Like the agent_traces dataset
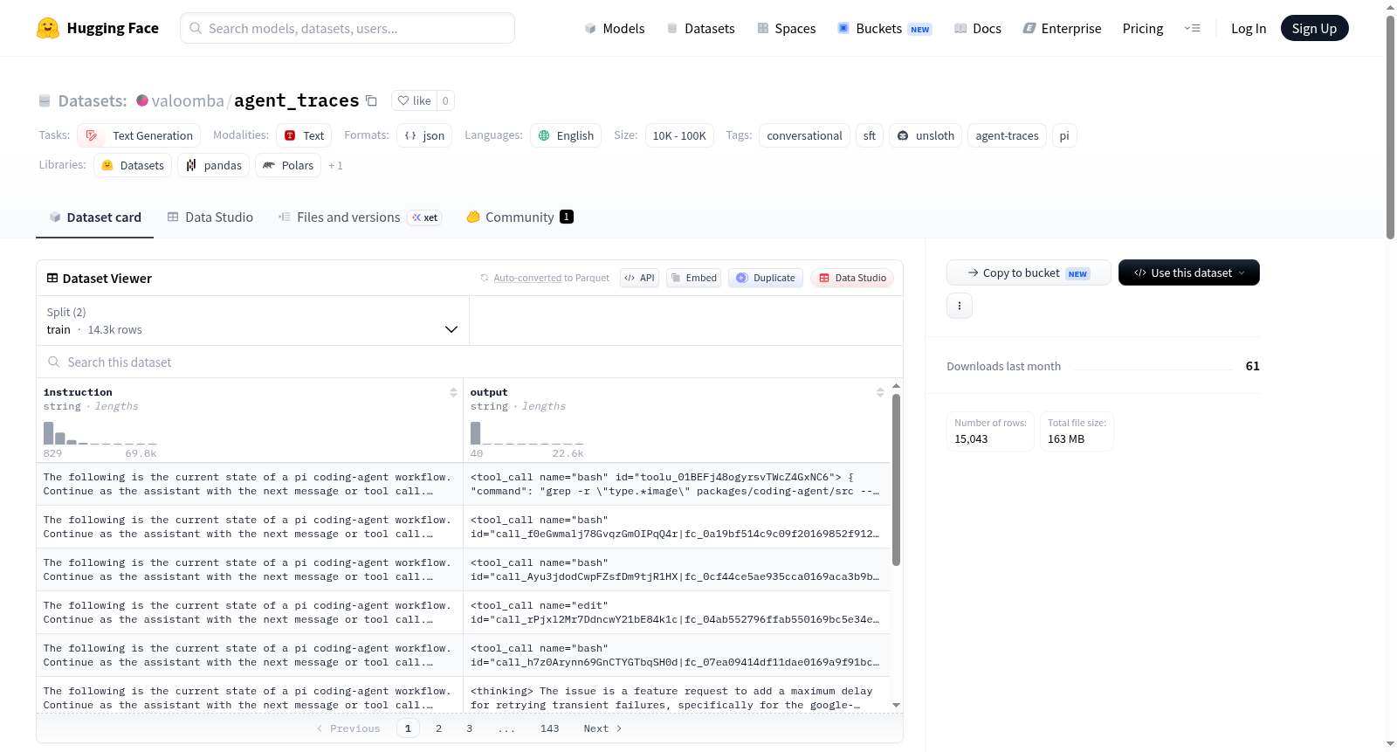The width and height of the screenshot is (1397, 752). click(414, 100)
